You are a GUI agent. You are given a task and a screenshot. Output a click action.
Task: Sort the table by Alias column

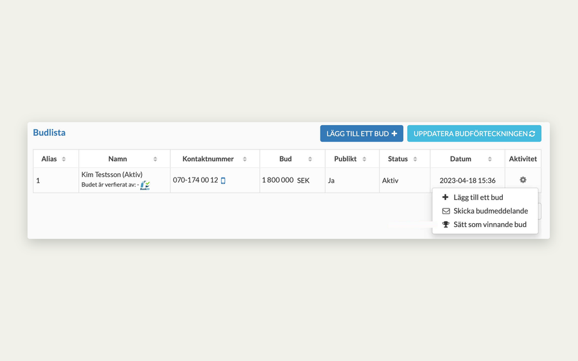click(64, 159)
